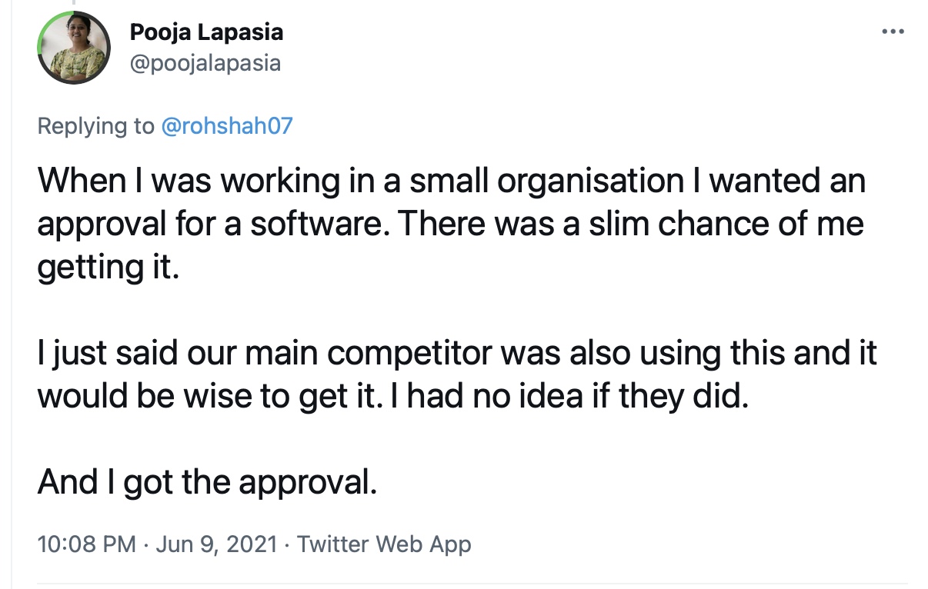928x589 pixels.
Task: Click the 10:08 PM timestamp
Action: 86,544
